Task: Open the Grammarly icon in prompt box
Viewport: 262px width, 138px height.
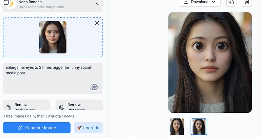Action: 95,87
